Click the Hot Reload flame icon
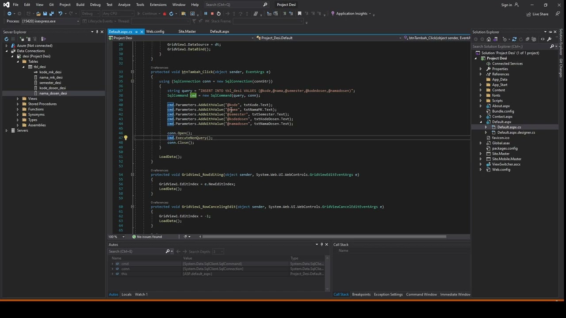 coord(164,14)
